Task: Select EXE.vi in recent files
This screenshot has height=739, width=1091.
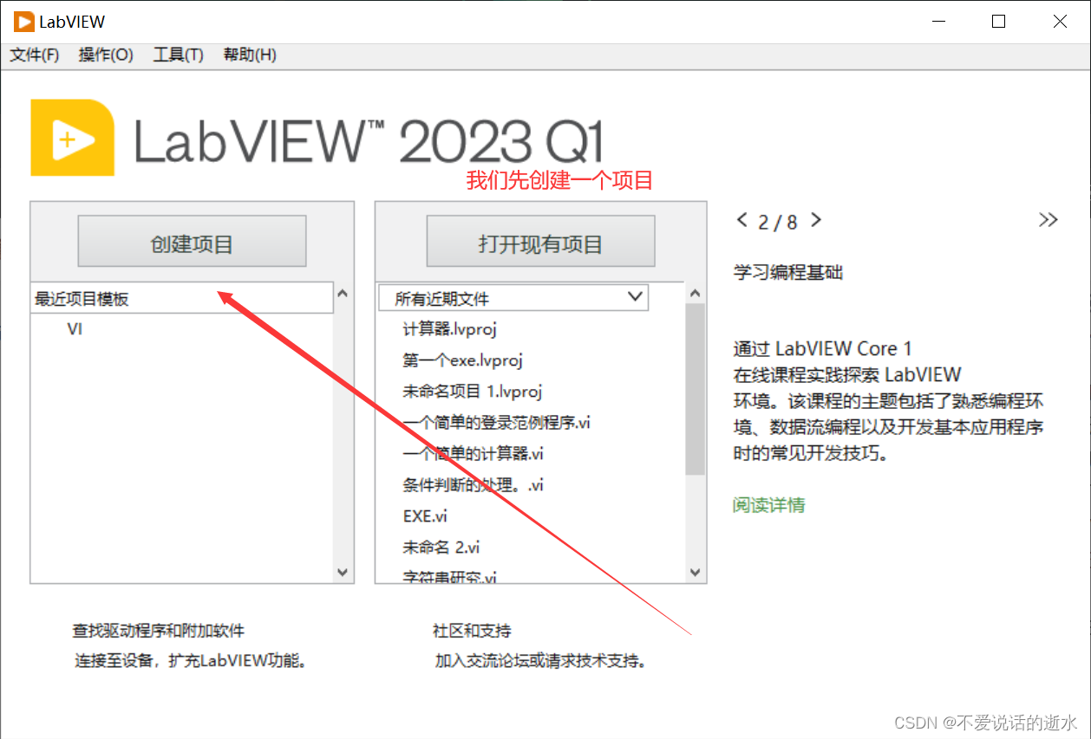Action: (x=425, y=516)
